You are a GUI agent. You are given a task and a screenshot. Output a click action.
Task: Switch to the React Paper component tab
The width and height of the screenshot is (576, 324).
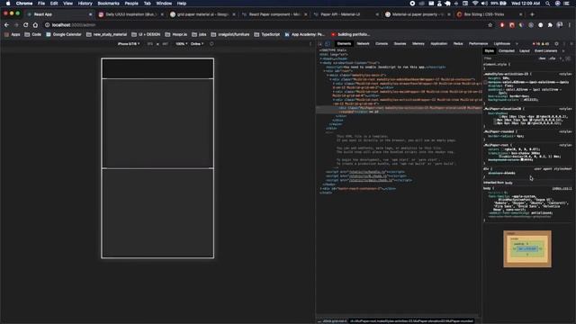[274, 14]
